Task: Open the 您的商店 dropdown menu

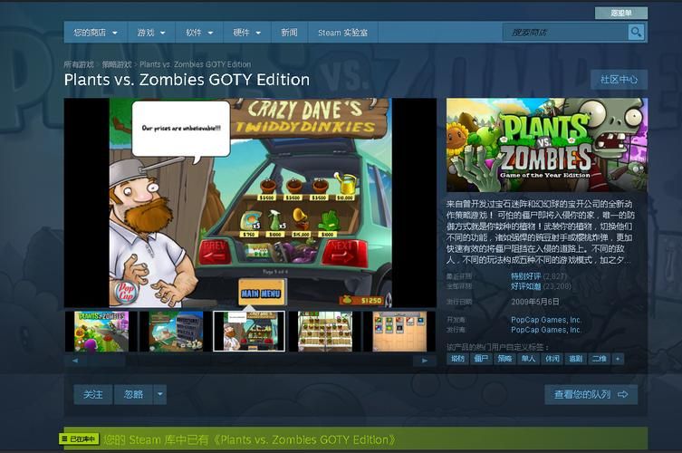Action: tap(95, 33)
